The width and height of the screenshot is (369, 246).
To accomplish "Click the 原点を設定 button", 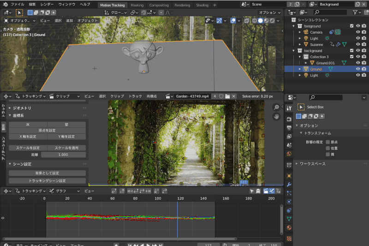I will (47, 131).
